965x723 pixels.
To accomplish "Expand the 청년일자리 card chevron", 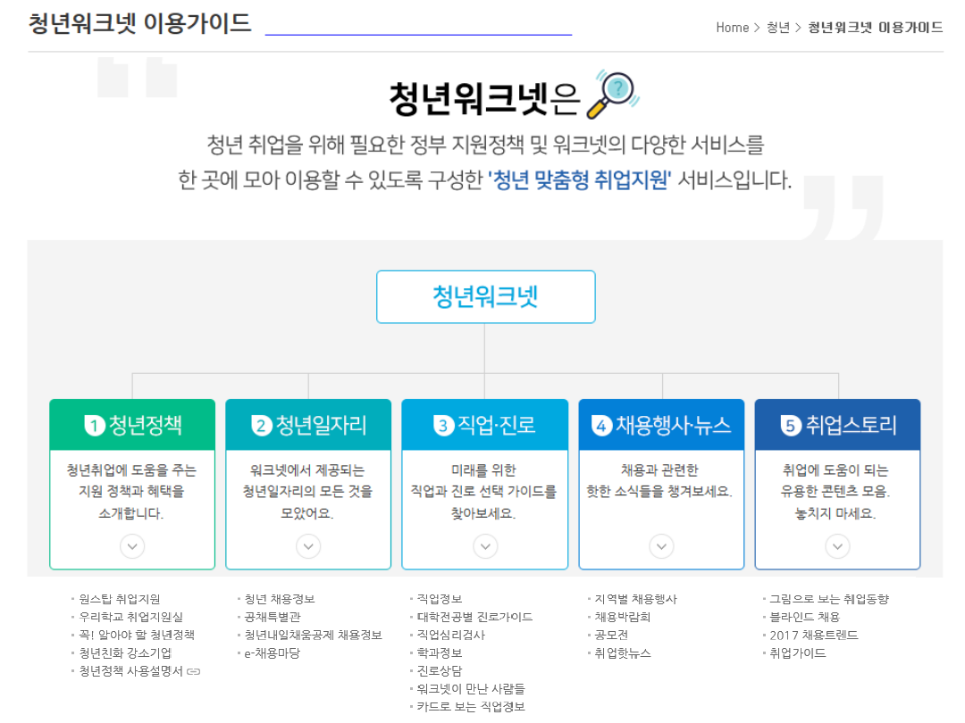I will [x=308, y=545].
